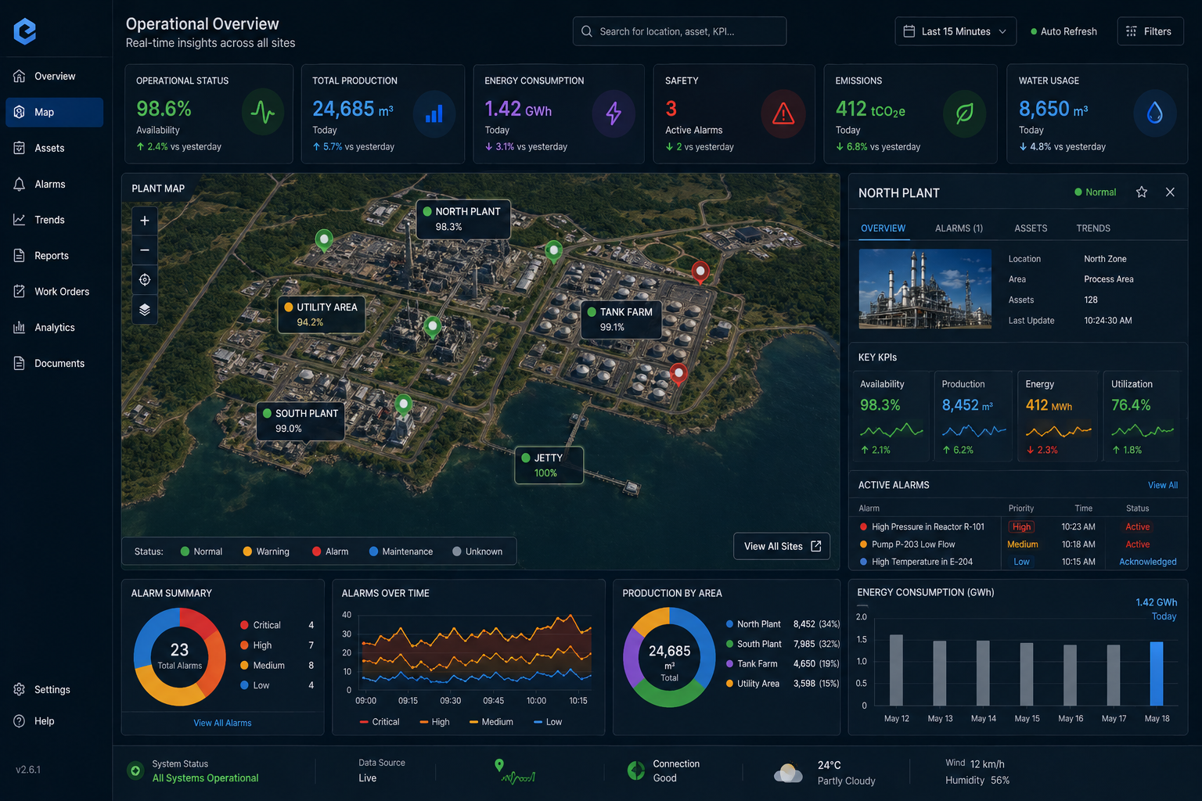Click the search field for location or asset
The image size is (1202, 801).
tap(679, 32)
